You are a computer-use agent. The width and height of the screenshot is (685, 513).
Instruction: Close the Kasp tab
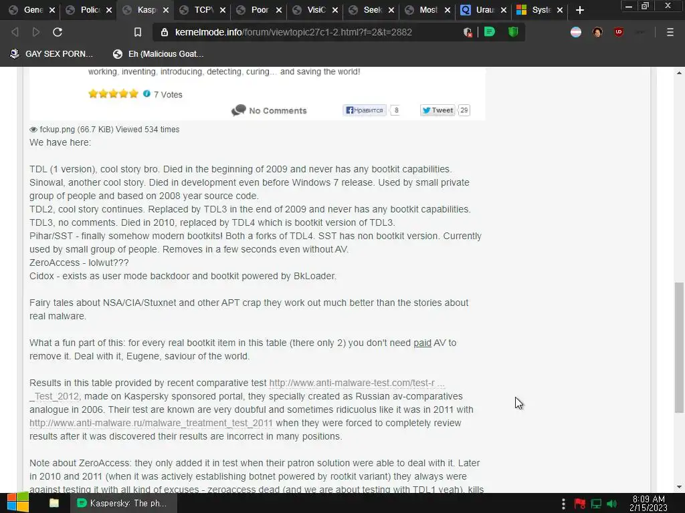(166, 10)
